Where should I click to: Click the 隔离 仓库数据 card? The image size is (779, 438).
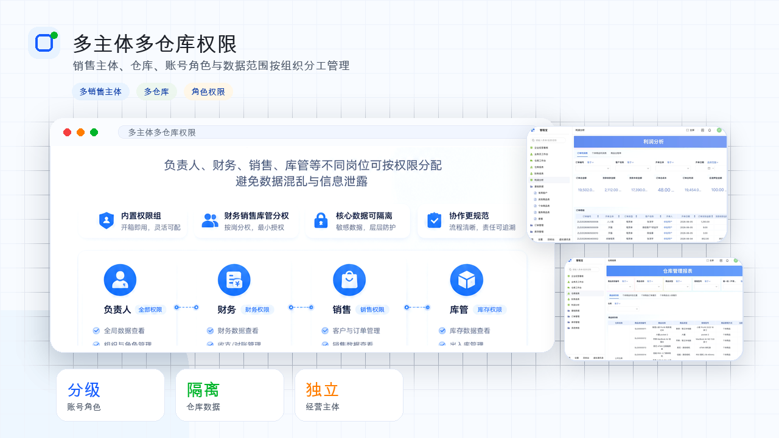pos(229,395)
